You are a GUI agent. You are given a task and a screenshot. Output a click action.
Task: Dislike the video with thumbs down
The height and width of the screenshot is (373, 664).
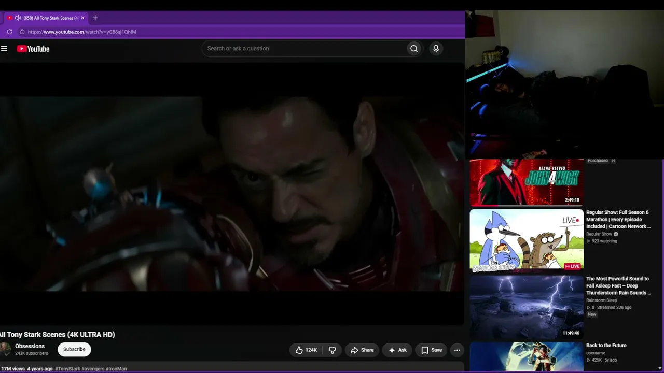pyautogui.click(x=333, y=350)
